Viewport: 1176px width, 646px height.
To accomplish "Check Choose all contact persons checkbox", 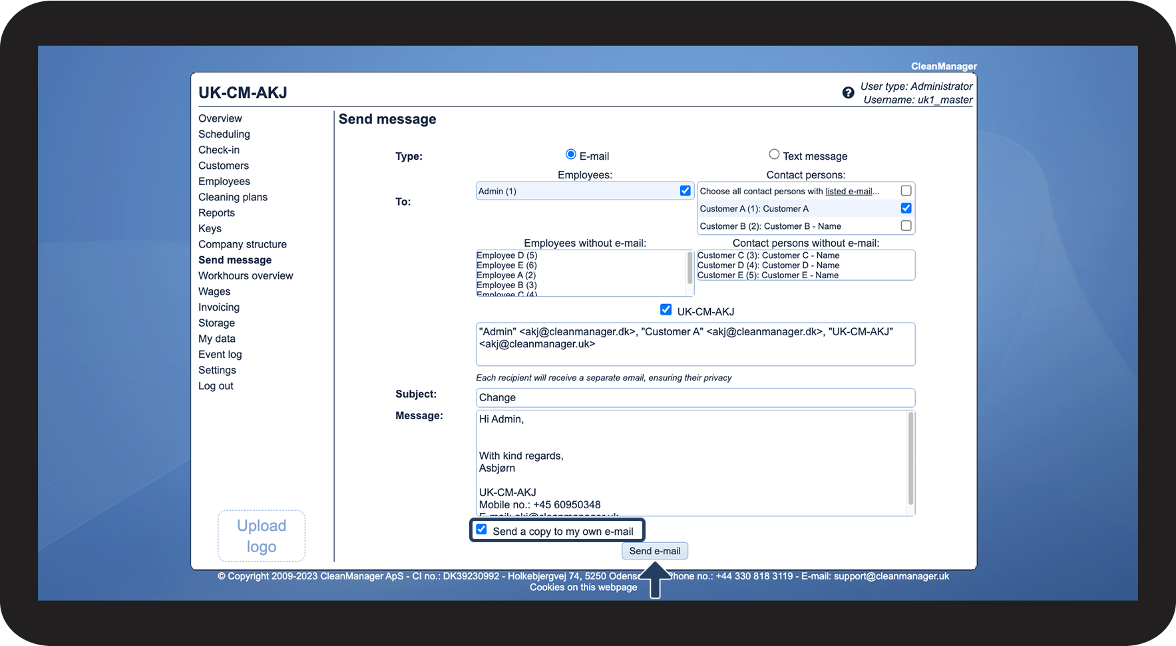I will tap(906, 191).
